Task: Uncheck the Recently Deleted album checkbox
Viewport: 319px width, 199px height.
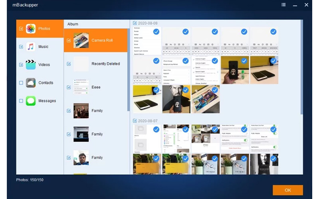Action: click(x=69, y=64)
